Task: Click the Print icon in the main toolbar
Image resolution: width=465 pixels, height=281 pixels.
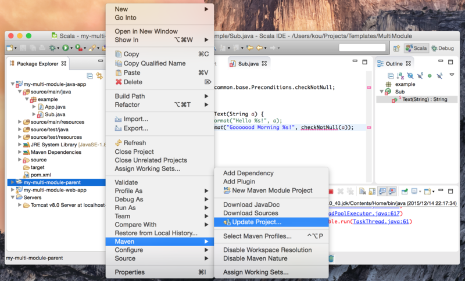Action: pyautogui.click(x=42, y=48)
